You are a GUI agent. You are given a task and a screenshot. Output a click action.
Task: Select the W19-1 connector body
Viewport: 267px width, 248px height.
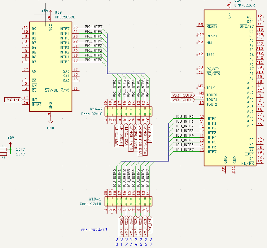click(128, 201)
